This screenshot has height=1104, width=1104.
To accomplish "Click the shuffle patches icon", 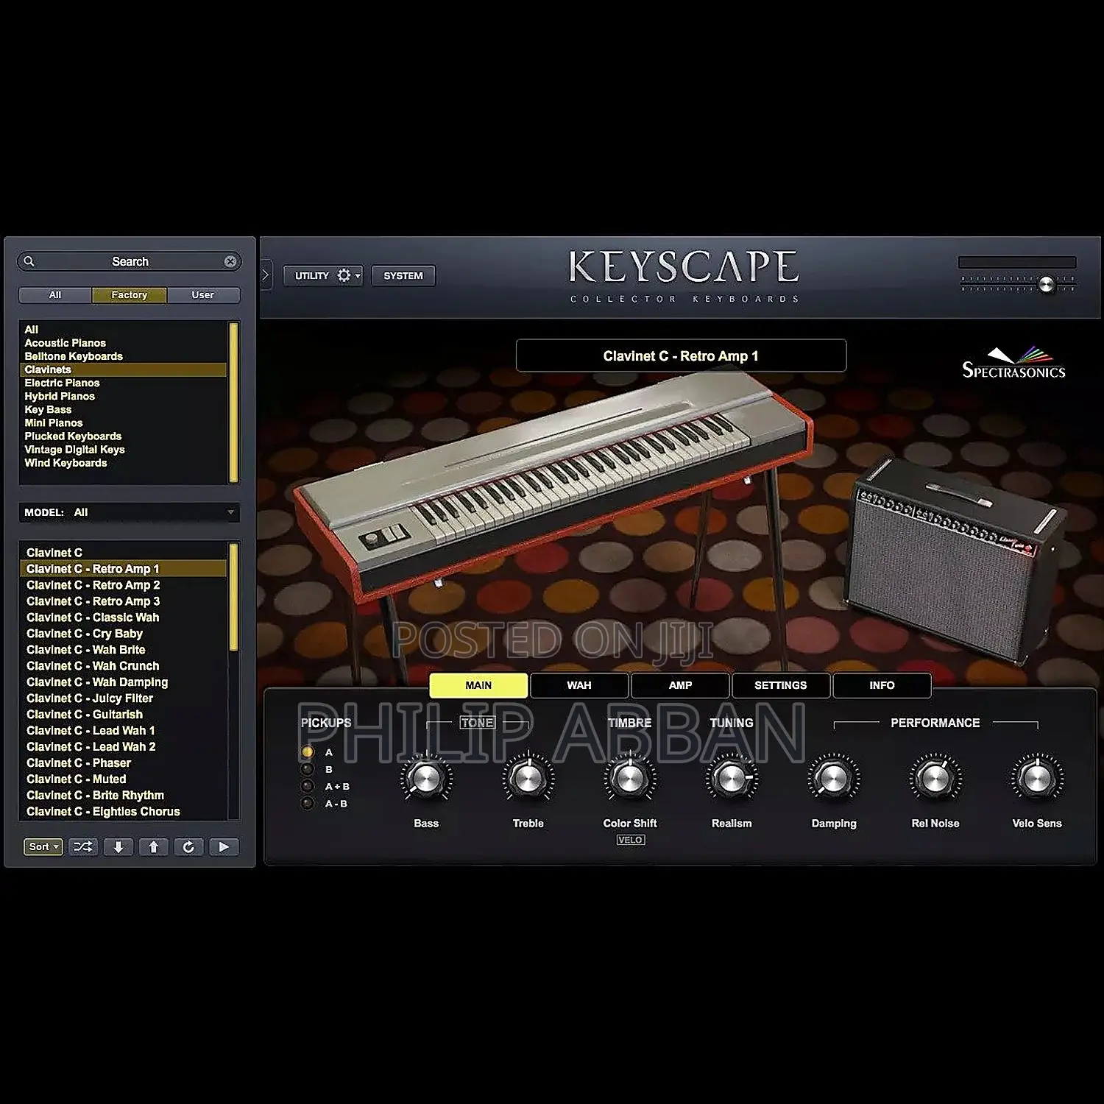I will [x=83, y=847].
